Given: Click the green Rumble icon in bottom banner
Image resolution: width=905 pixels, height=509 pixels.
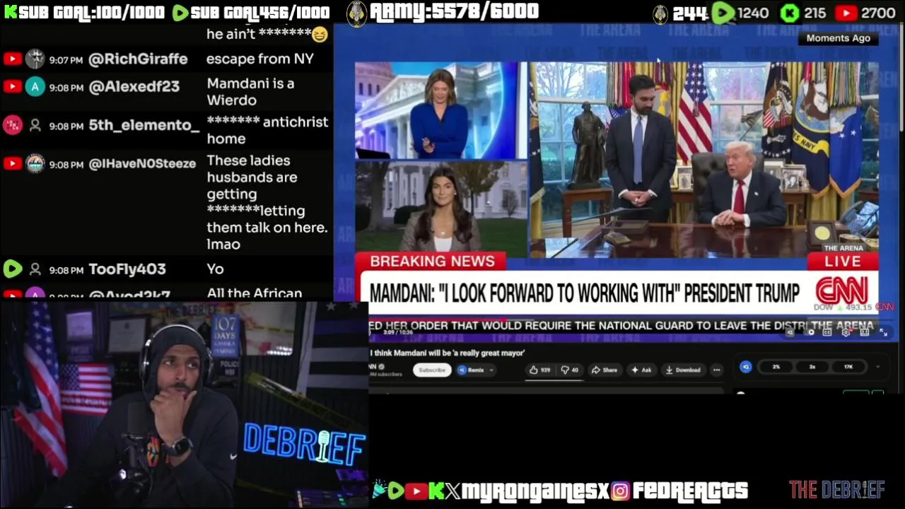Looking at the screenshot, I should click(396, 490).
